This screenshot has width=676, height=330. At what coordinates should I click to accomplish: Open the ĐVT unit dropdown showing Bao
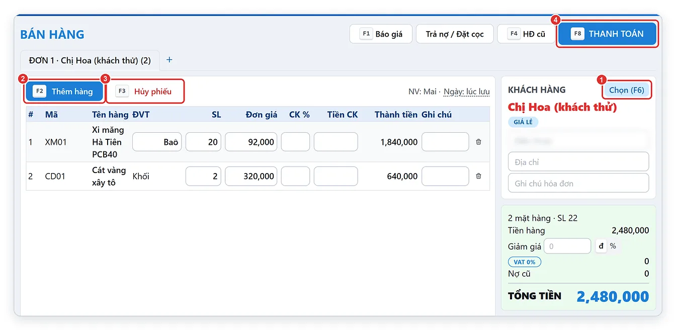click(157, 142)
